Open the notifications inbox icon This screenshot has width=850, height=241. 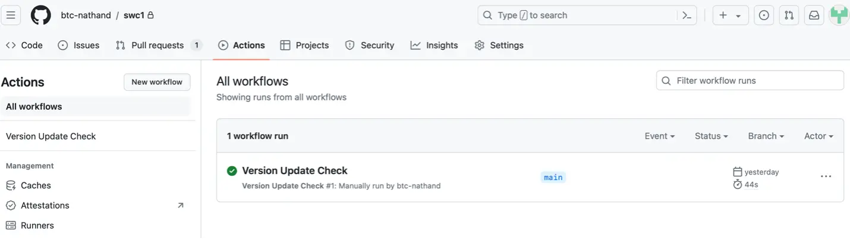814,15
